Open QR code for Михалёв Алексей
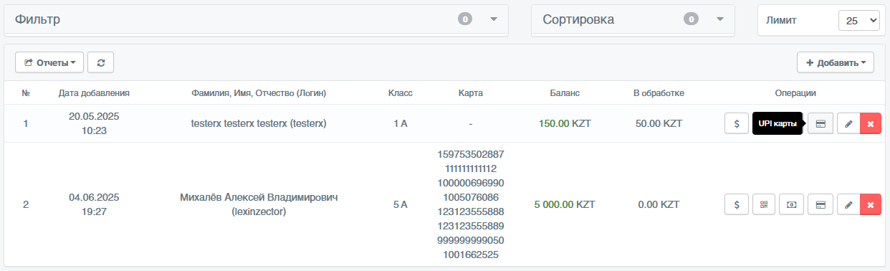Viewport: 890px width, 271px height. (764, 204)
